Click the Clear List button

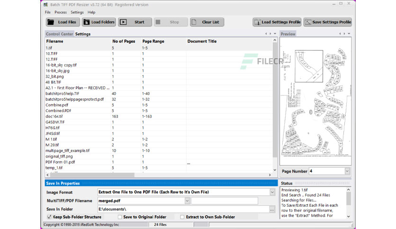[x=207, y=22]
